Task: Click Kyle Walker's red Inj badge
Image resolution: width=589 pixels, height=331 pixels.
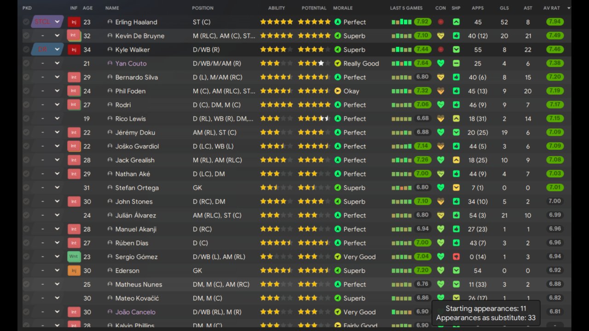Action: (x=74, y=50)
